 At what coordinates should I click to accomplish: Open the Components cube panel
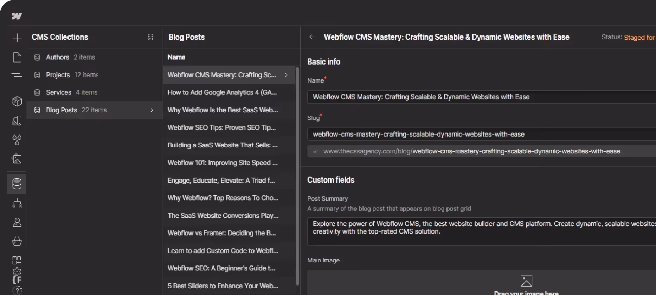(x=17, y=101)
